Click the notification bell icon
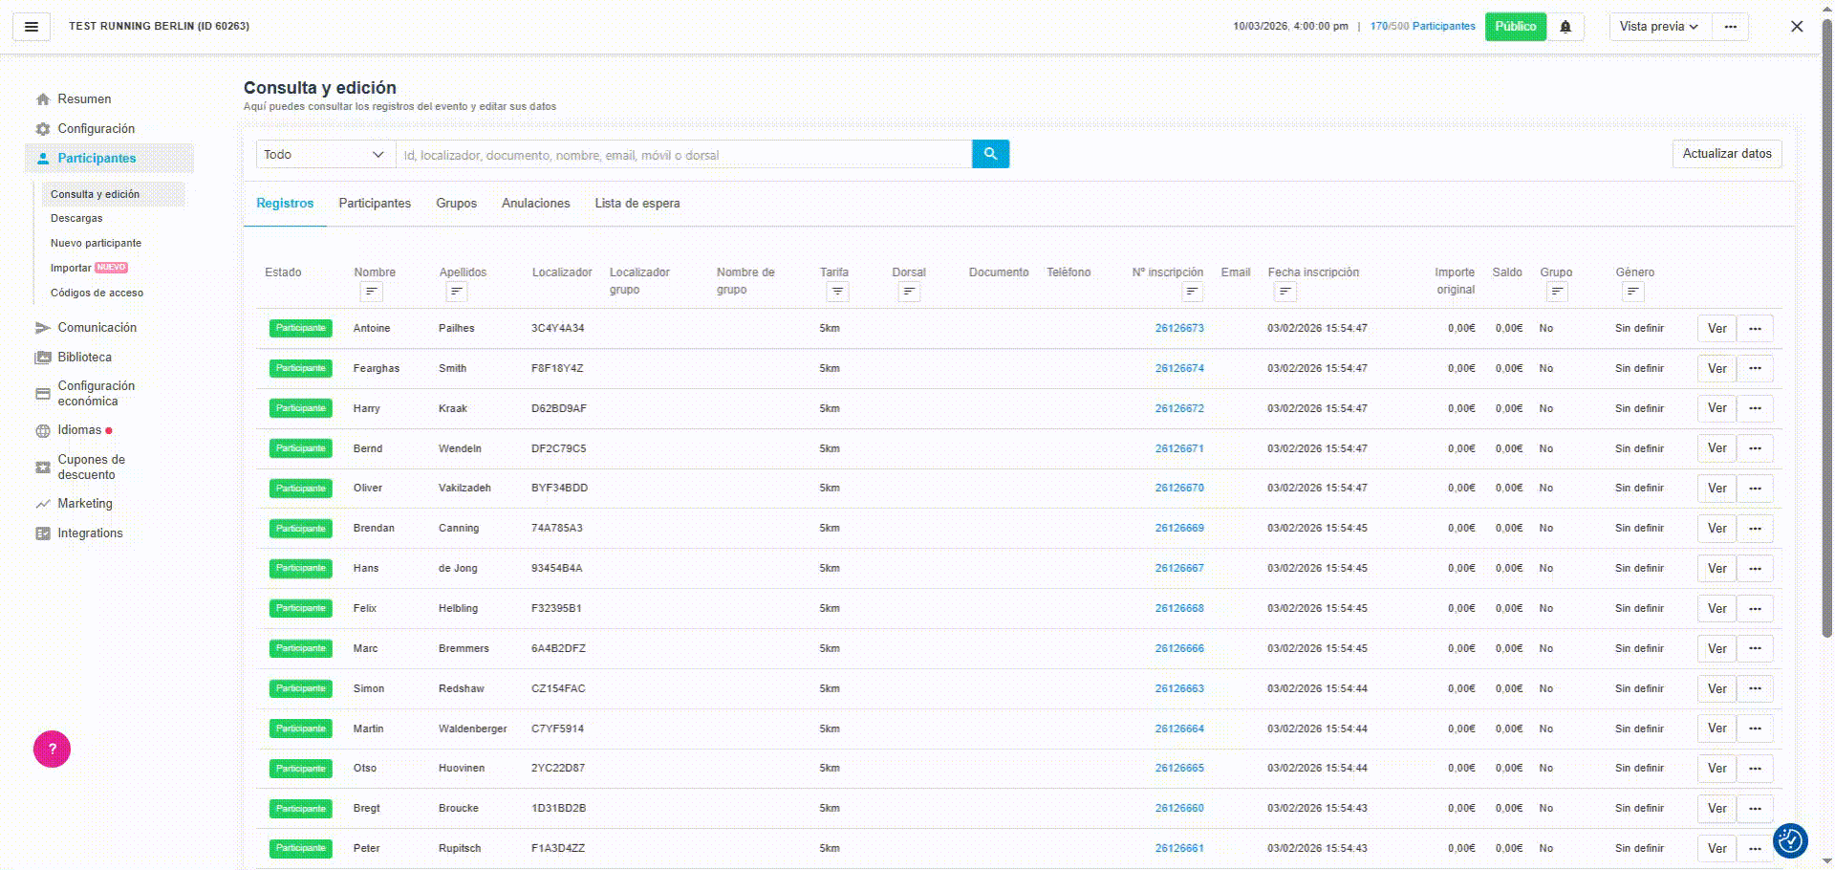 [x=1565, y=27]
